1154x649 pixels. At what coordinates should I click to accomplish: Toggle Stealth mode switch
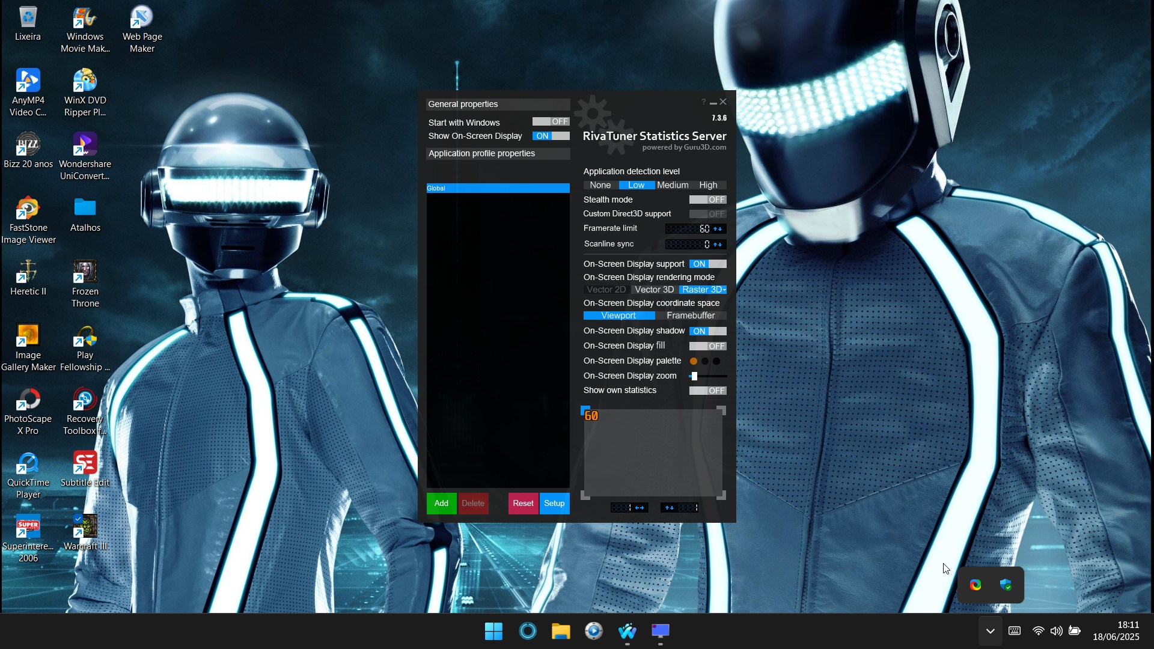[x=707, y=200]
